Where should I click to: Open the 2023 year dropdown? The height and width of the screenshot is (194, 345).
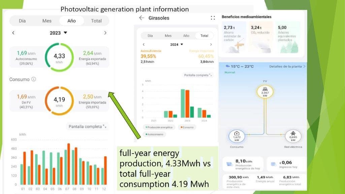tap(59, 33)
